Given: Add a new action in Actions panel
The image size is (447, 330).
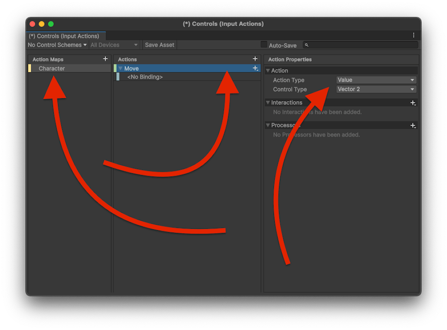Looking at the screenshot, I should tap(255, 59).
